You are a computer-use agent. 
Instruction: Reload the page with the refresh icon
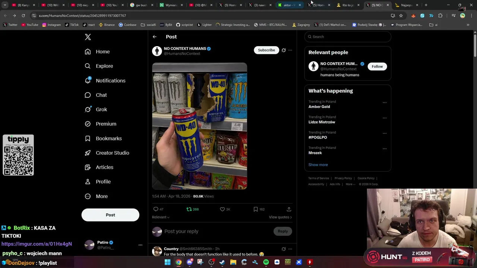pos(23,16)
